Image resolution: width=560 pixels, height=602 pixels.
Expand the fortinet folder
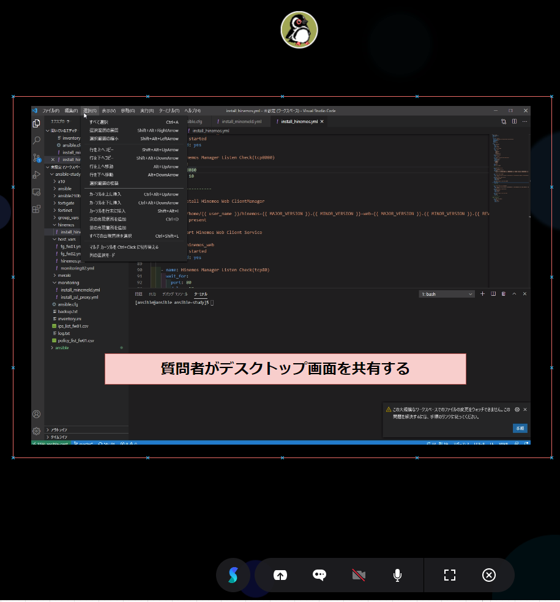click(x=65, y=211)
